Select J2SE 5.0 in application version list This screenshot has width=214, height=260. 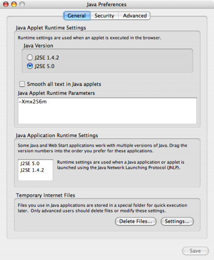pyautogui.click(x=30, y=163)
